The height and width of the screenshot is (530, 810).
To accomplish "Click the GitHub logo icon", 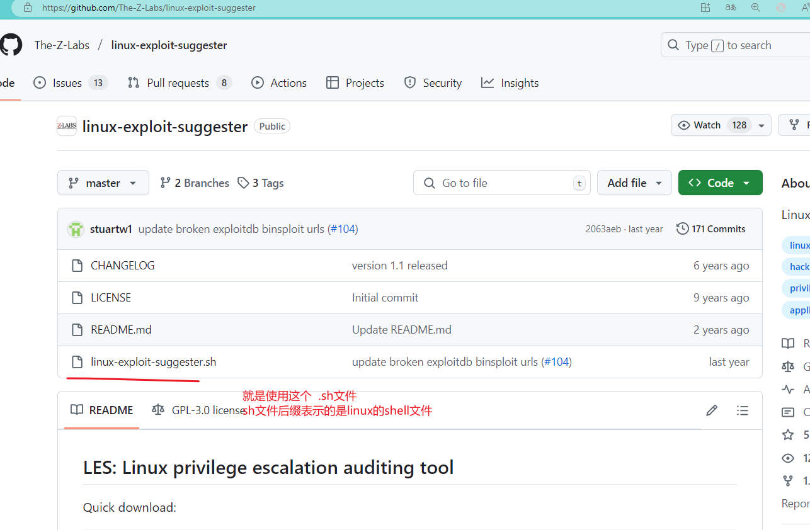I will [10, 45].
